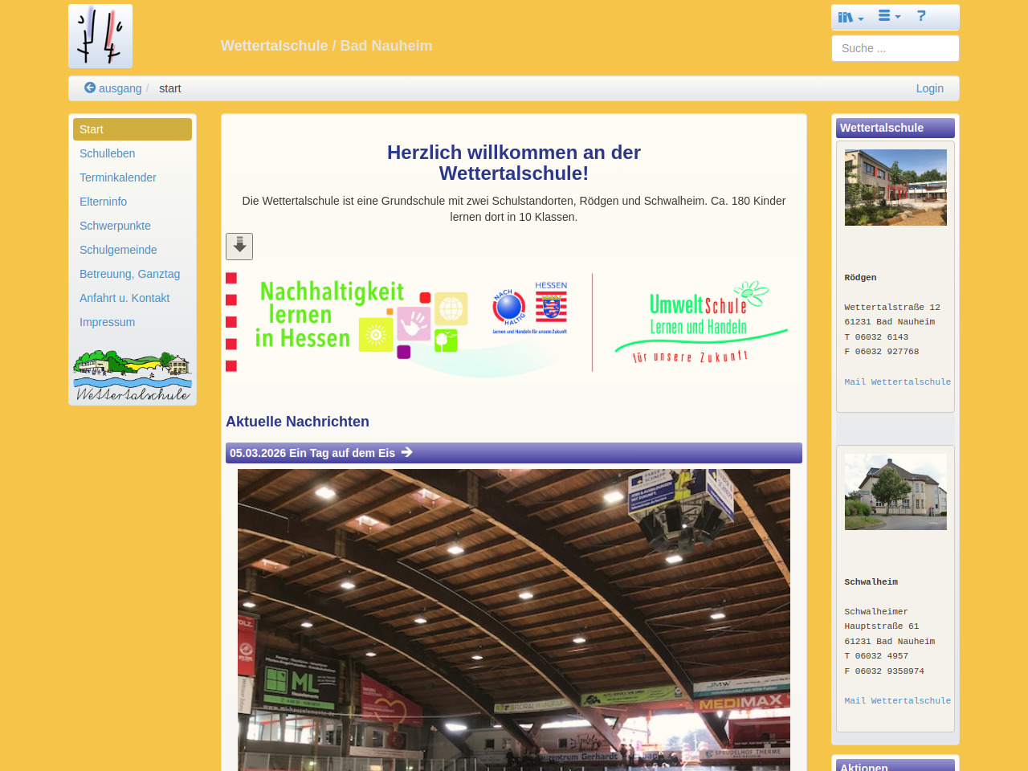The width and height of the screenshot is (1028, 771).
Task: Click the Hessen Nachhaltig emblem in banner
Action: [530, 308]
